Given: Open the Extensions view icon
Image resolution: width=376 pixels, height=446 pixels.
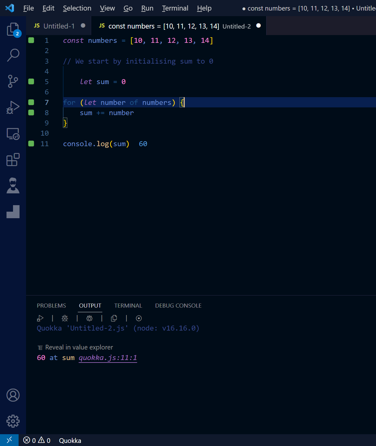Looking at the screenshot, I should click(13, 160).
